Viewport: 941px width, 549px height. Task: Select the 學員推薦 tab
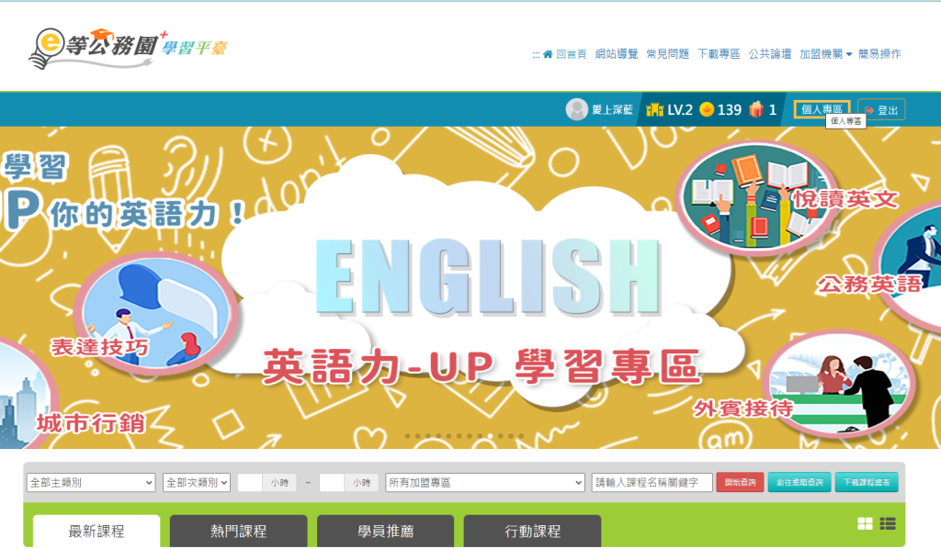[x=385, y=531]
